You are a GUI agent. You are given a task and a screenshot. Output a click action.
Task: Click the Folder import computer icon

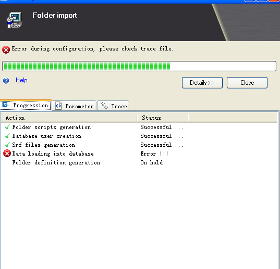point(15,20)
